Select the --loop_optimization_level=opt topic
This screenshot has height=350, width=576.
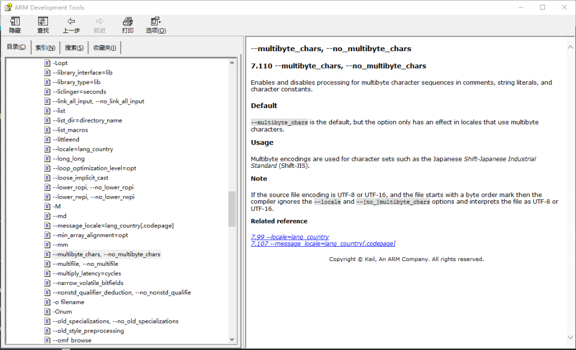[94, 168]
